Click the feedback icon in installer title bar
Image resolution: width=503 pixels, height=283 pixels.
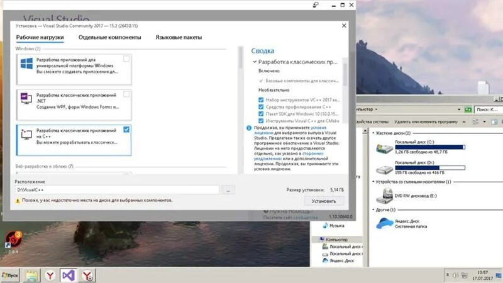click(x=316, y=5)
